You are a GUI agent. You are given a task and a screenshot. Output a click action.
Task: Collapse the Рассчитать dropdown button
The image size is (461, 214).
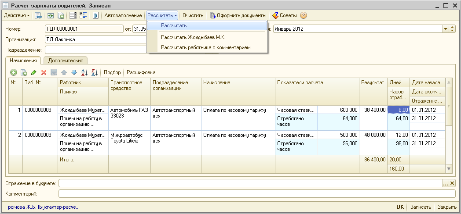162,15
